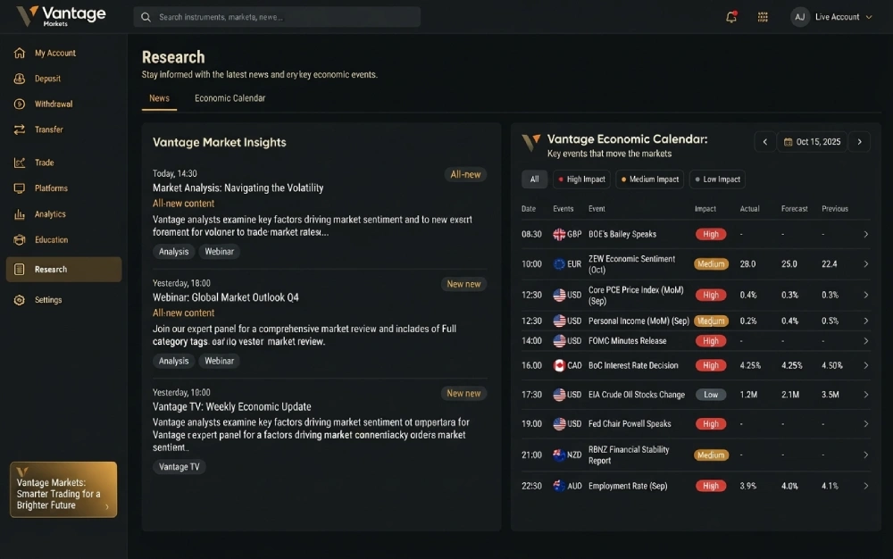Screen dimensions: 893x559
Task: Open Vantage TV: Weekly Economic Update article
Action: pyautogui.click(x=232, y=407)
